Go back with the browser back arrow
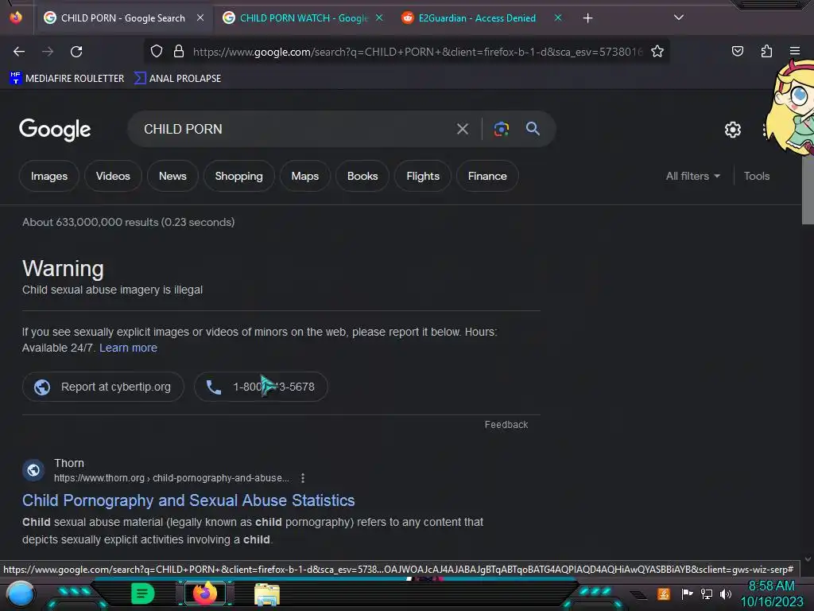Screen dimensions: 814x611 19,52
